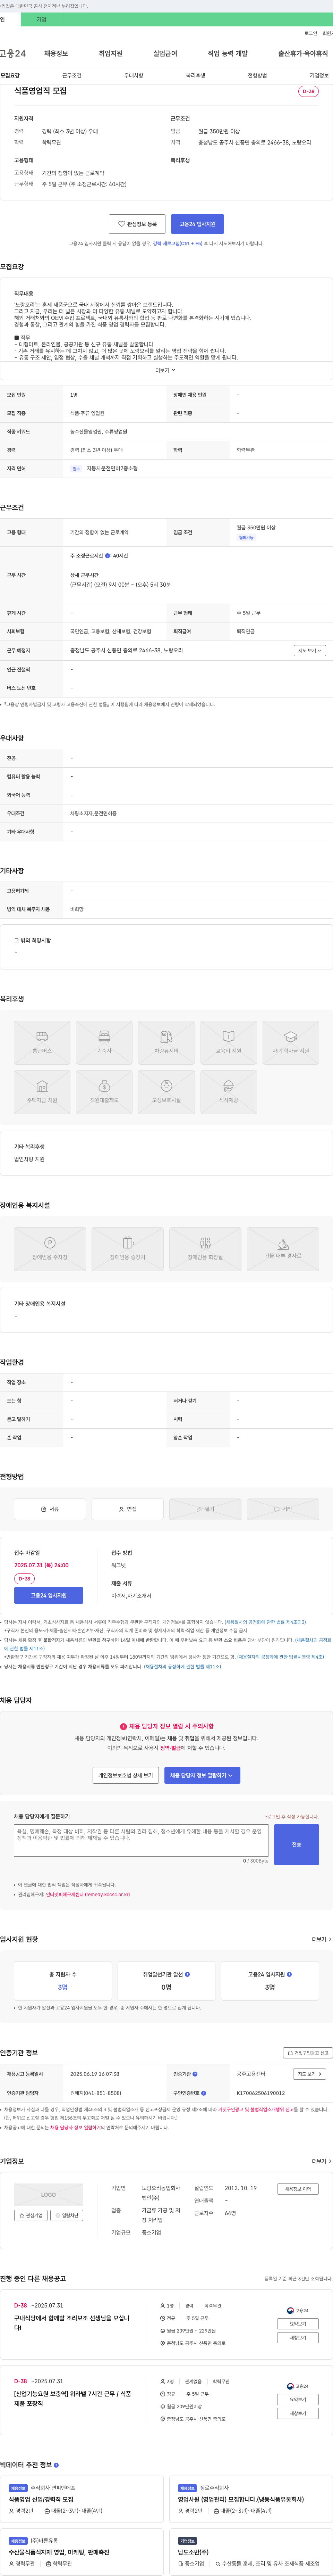Open 지도 보기 dropdown for 근무 예정지

point(310,650)
